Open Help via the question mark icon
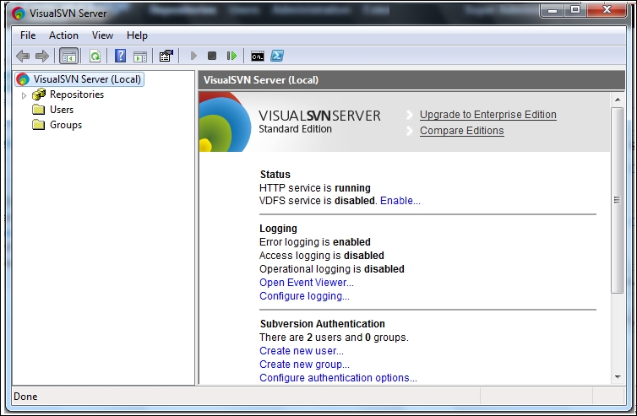Screen dimensions: 637x416 coord(120,56)
